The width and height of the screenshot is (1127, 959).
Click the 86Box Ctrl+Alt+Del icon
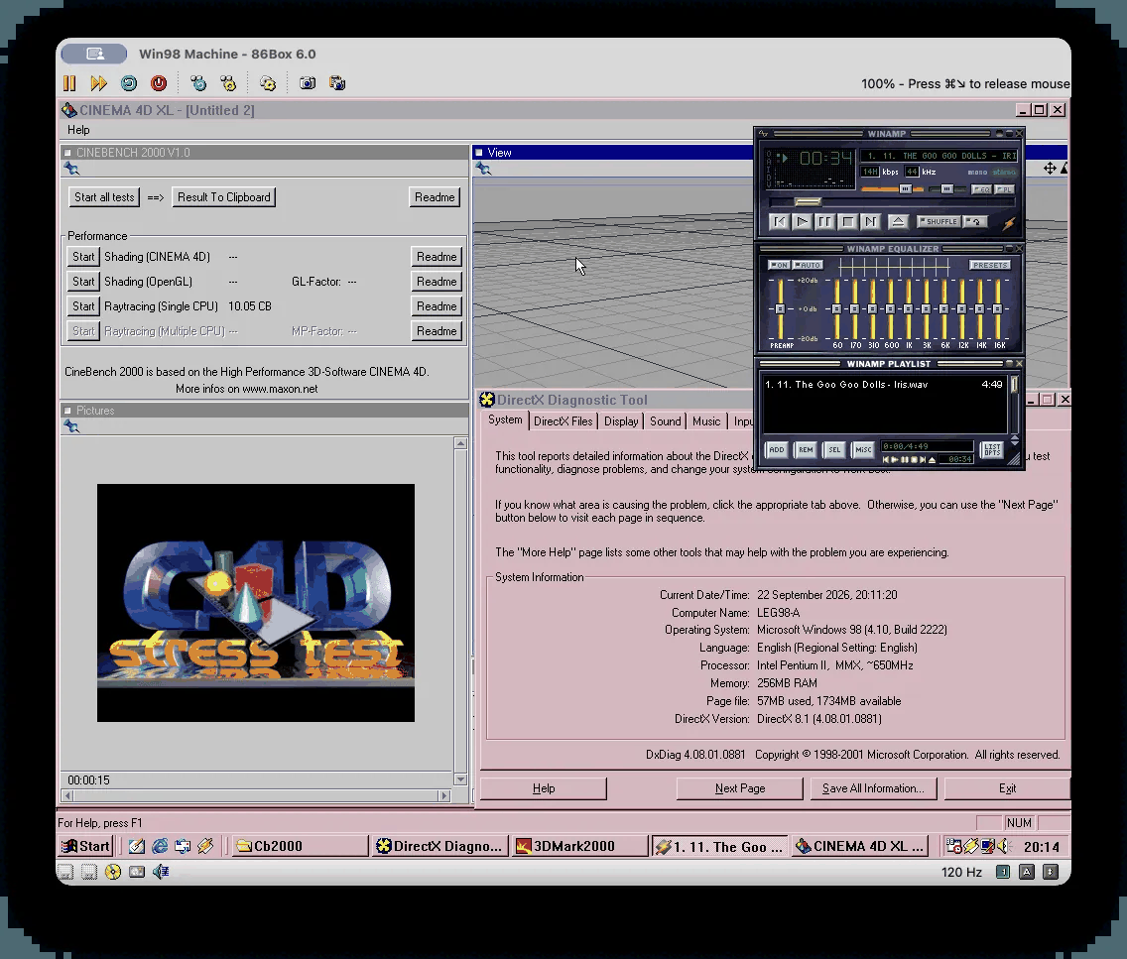(198, 83)
